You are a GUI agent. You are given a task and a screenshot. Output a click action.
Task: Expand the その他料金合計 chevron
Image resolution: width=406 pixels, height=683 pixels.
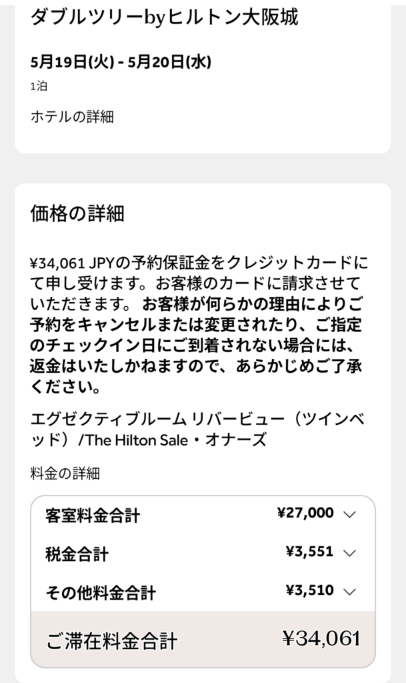click(x=349, y=592)
